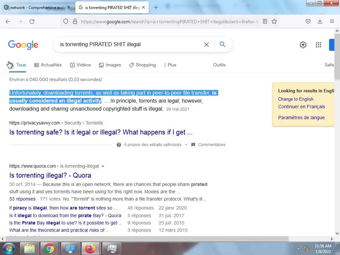Select the Google search results browser tab
The height and width of the screenshot is (255, 340).
tap(112, 7)
